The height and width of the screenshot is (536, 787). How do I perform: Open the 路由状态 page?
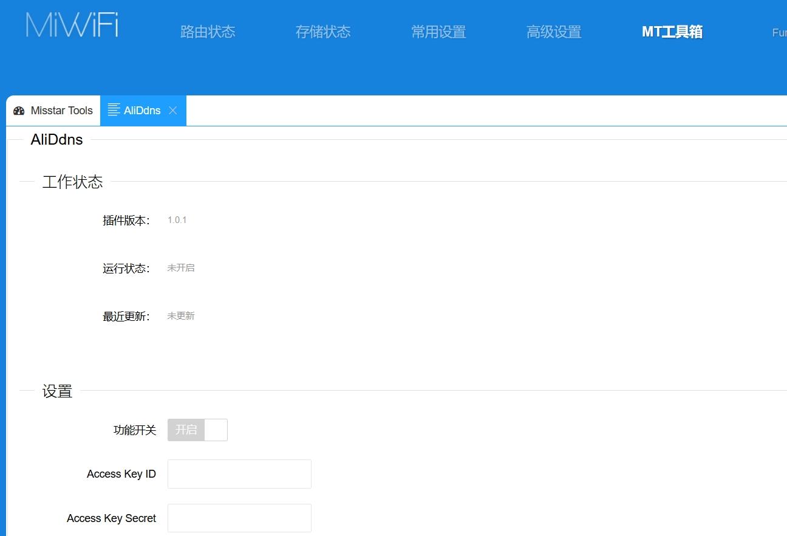[208, 32]
